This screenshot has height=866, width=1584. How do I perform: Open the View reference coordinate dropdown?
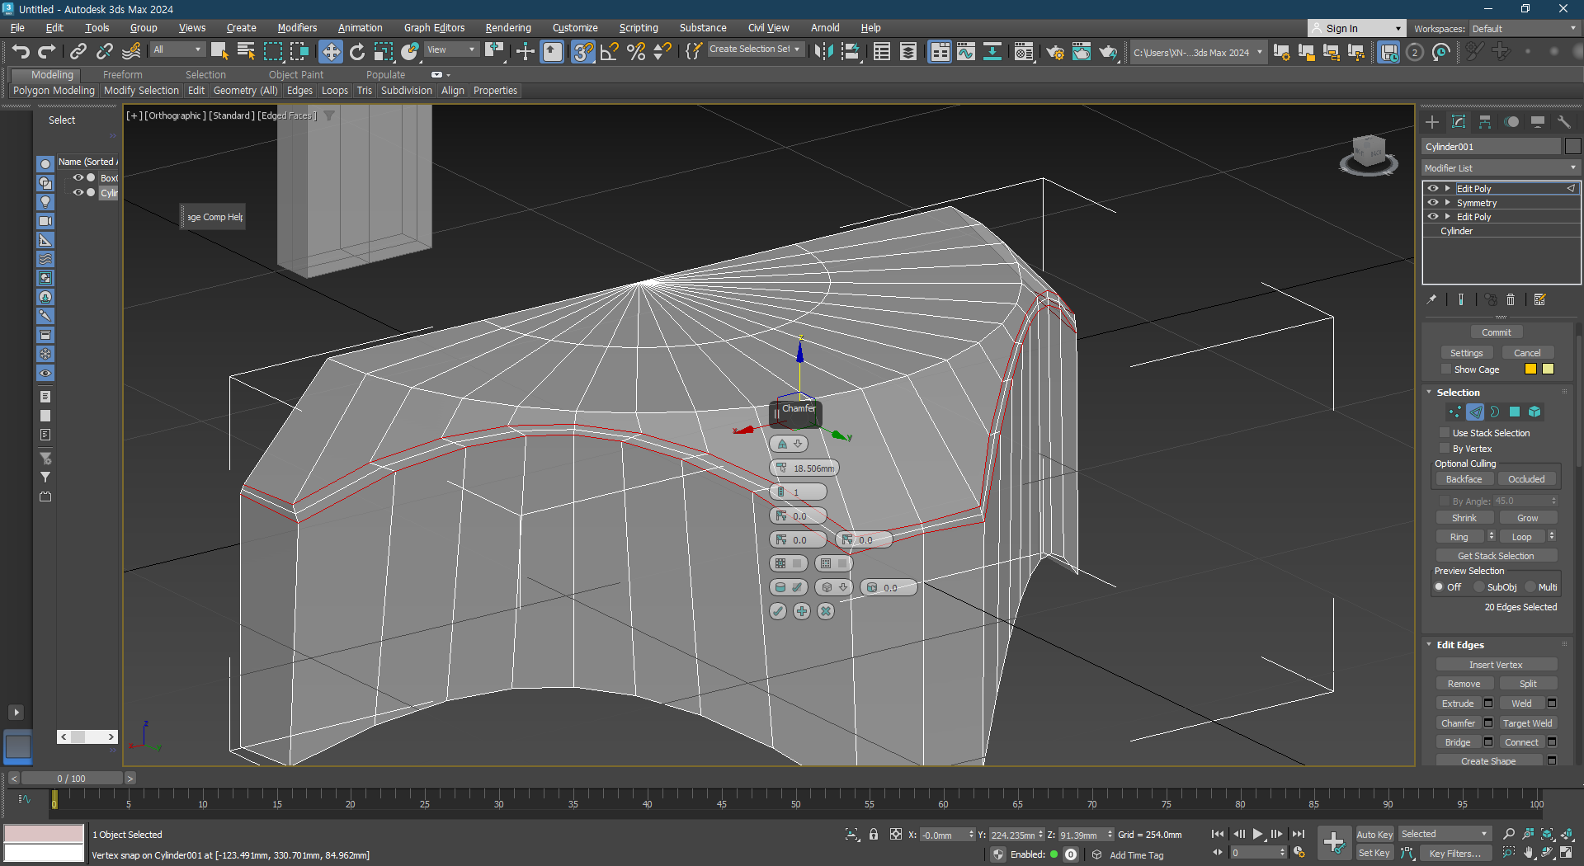[451, 49]
